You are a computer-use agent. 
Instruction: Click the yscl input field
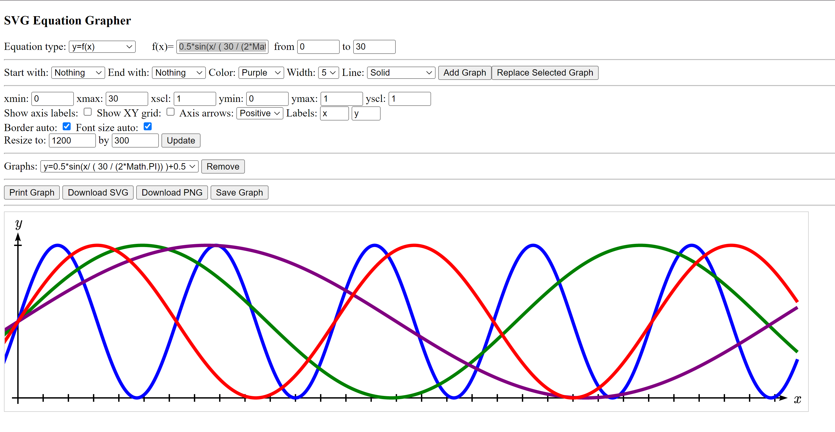tap(410, 99)
